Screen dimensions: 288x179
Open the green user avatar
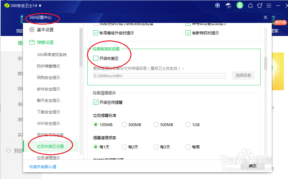tap(240, 5)
